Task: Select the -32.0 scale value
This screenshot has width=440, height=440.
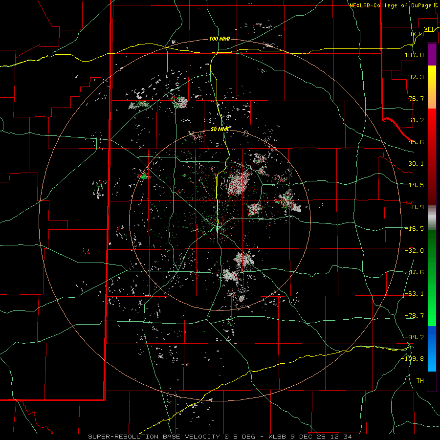Action: pyautogui.click(x=414, y=251)
